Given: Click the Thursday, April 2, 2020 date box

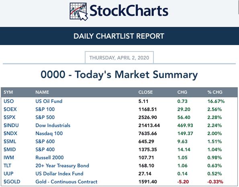Looking at the screenshot, I should (x=119, y=58).
